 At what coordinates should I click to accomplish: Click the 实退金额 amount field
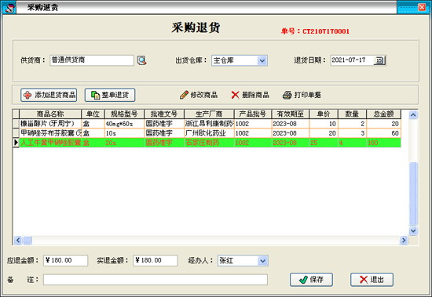[156, 260]
